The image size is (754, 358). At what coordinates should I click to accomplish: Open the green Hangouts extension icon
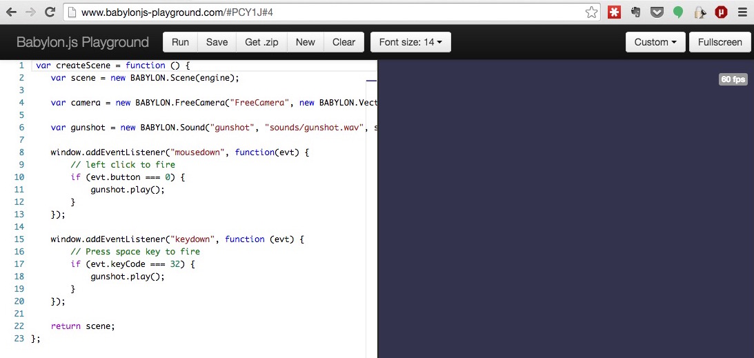(678, 12)
